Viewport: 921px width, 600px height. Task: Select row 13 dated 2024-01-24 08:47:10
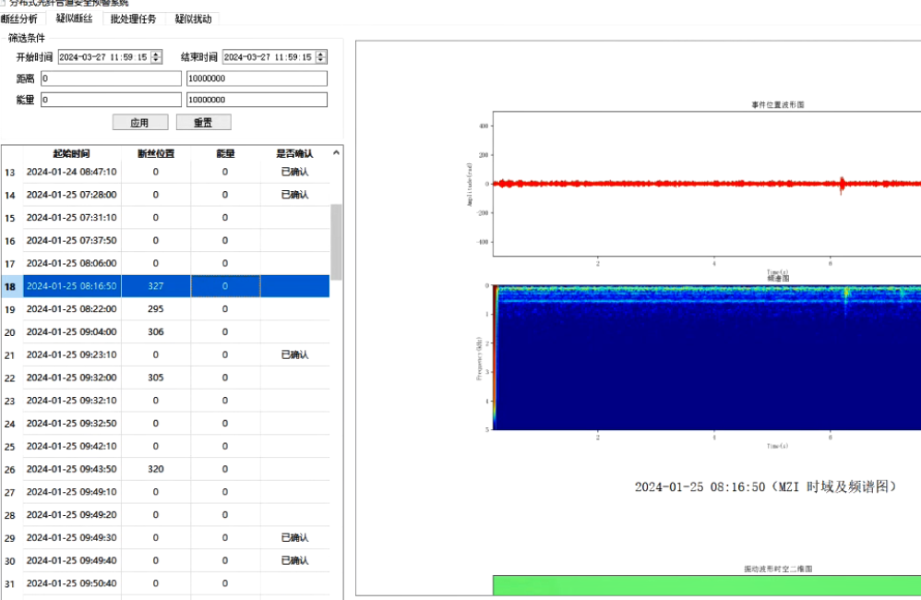(165, 172)
